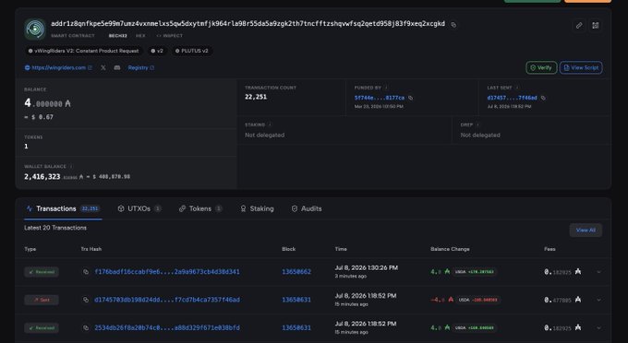Click the 'Jul 8, 2026 1:30:26 PM' timestamp
The height and width of the screenshot is (343, 628).
point(367,267)
